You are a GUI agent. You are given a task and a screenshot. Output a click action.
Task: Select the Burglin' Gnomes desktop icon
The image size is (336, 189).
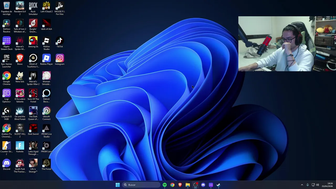pyautogui.click(x=33, y=26)
